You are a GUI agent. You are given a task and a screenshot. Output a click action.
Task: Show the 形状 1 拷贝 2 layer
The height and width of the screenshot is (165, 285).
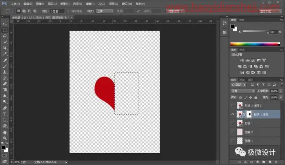pos(233,105)
